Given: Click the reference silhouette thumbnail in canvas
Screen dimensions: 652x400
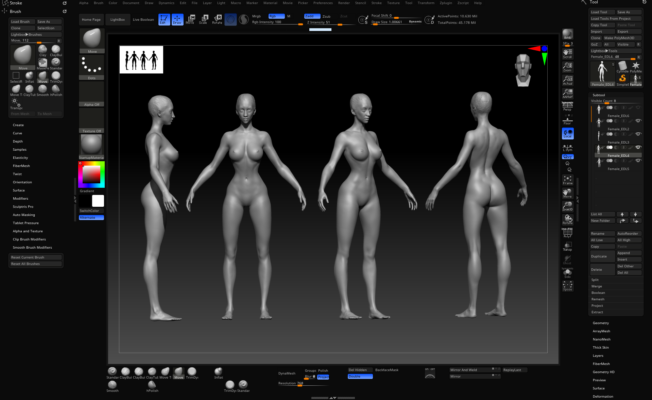Looking at the screenshot, I should [x=141, y=60].
